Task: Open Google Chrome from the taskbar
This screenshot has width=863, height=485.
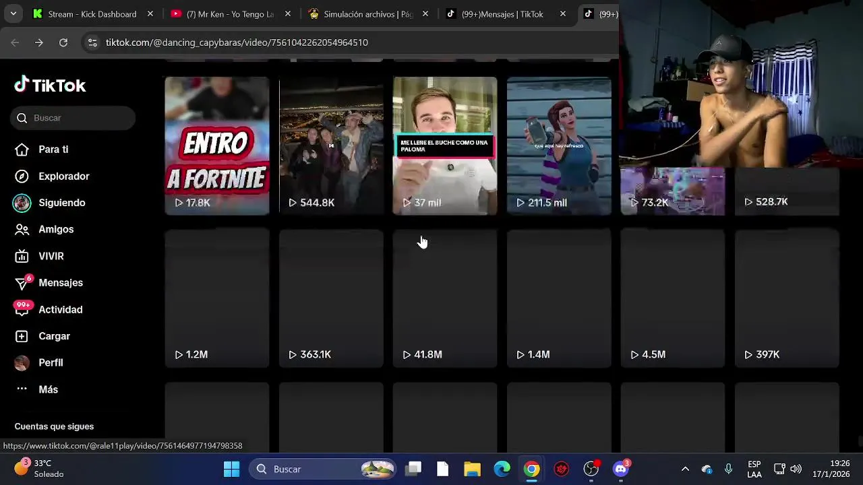Action: tap(532, 469)
